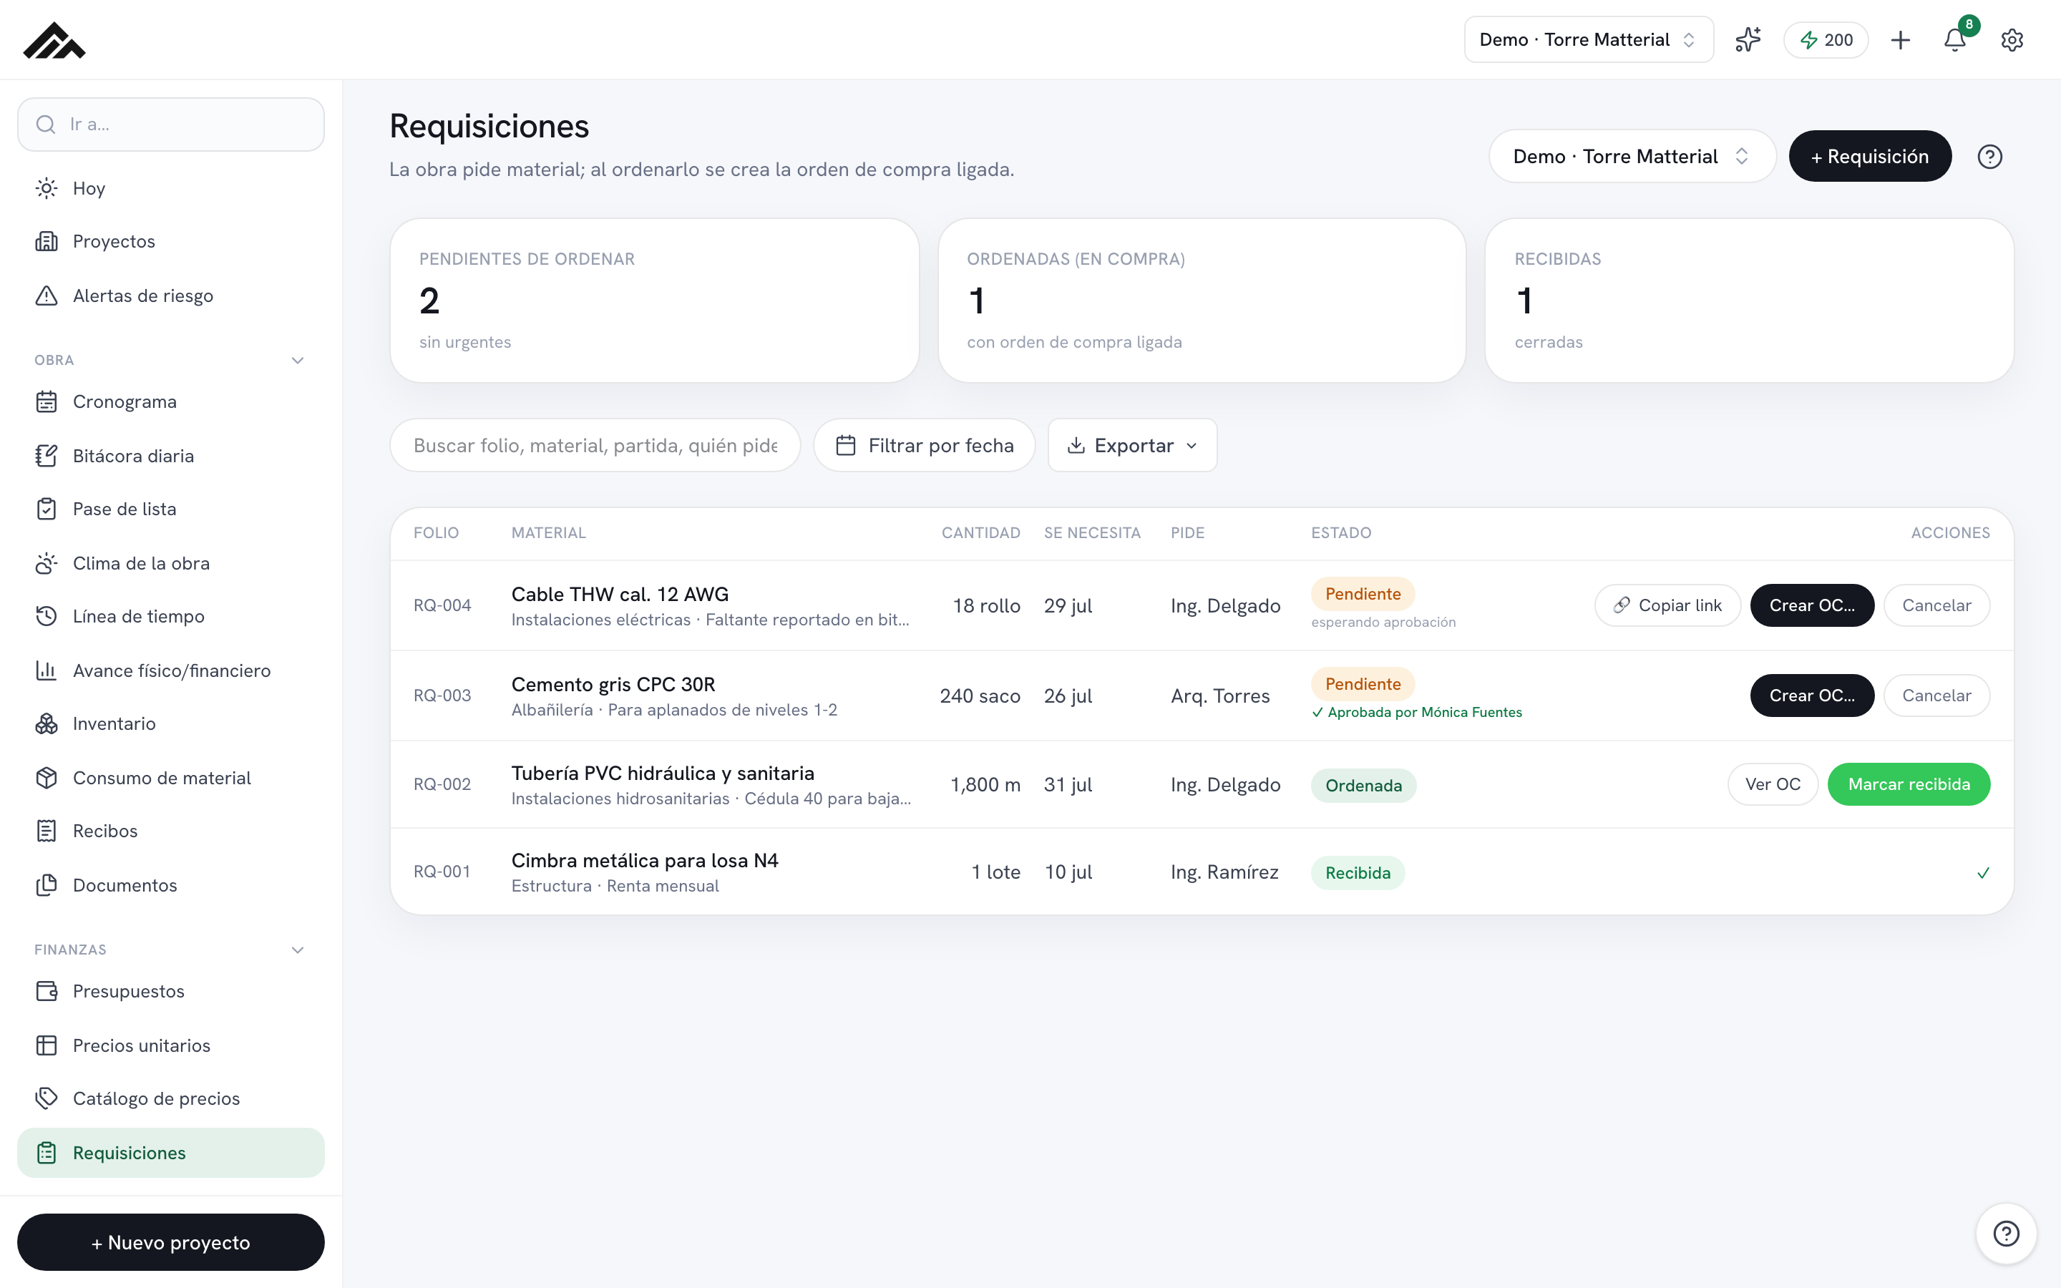The width and height of the screenshot is (2061, 1288).
Task: Click the company logo
Action: (x=54, y=40)
